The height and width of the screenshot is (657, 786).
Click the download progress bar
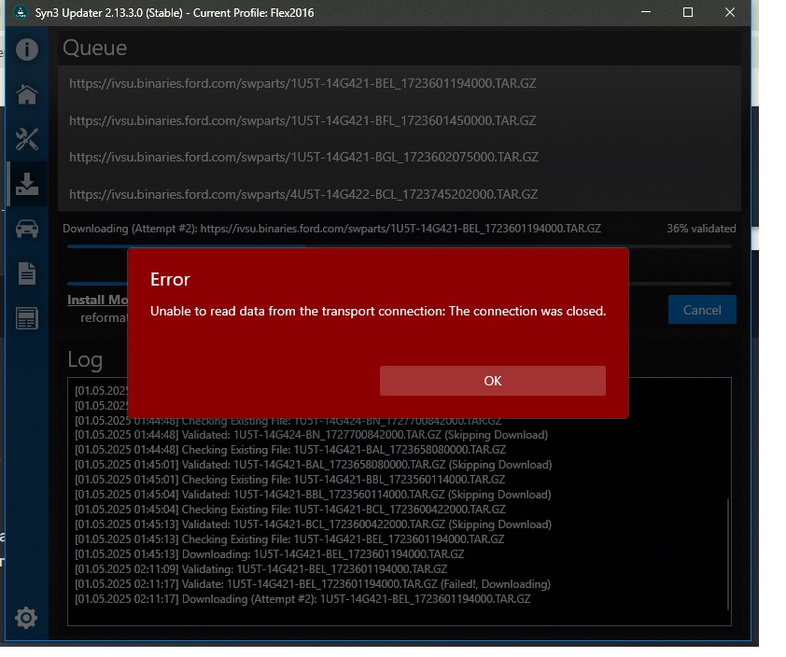pyautogui.click(x=399, y=246)
